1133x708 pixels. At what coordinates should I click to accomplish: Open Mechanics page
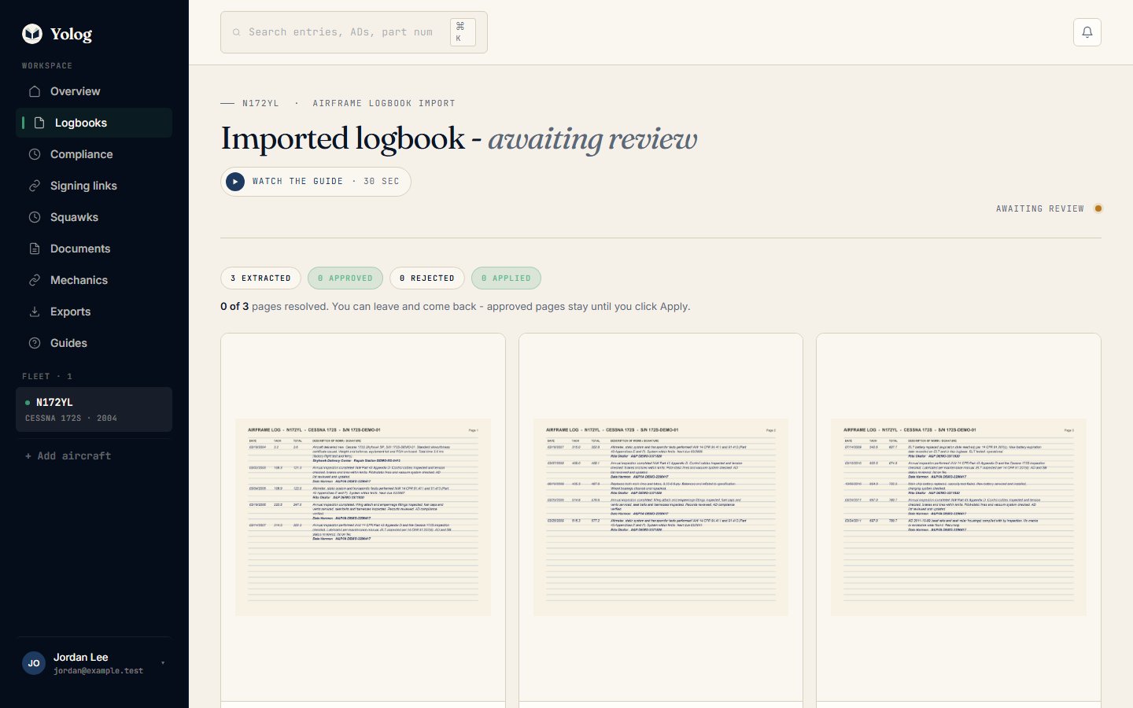(94, 280)
